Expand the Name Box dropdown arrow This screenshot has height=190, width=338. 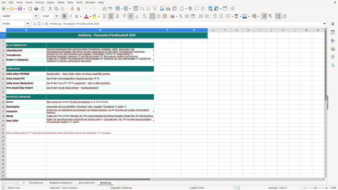[28, 24]
